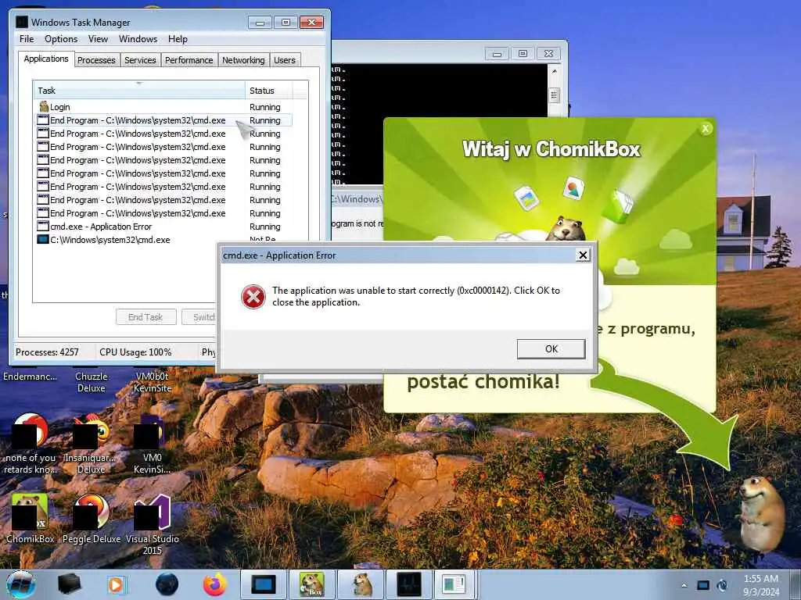Switch to the Performance tab

pos(189,60)
